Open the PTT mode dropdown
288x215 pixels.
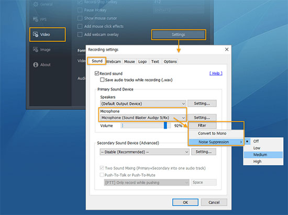coord(147,183)
